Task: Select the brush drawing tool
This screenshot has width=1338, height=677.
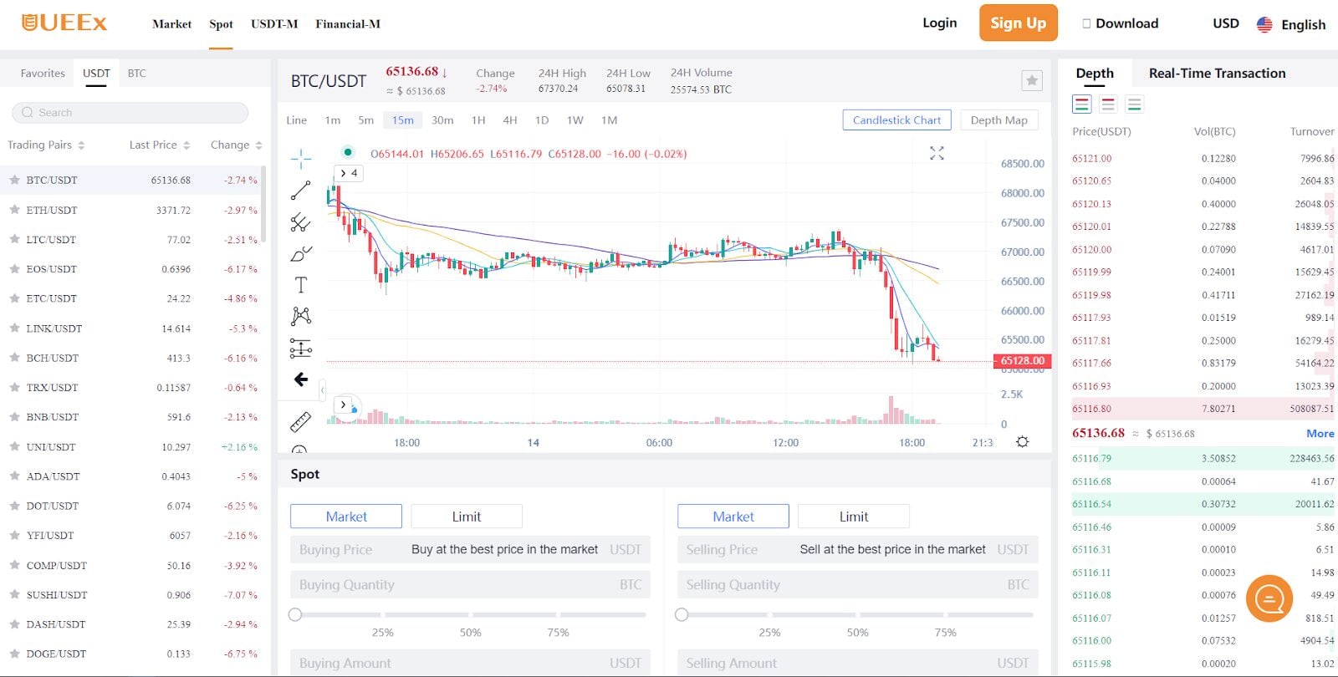Action: [x=301, y=254]
